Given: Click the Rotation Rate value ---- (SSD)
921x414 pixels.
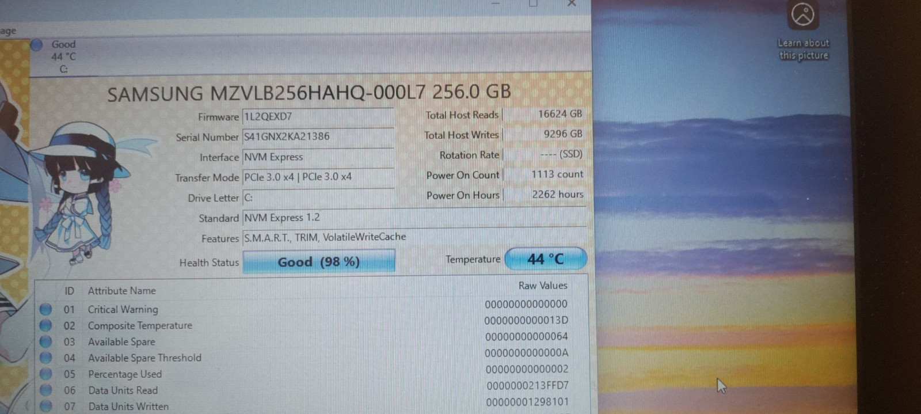Looking at the screenshot, I should [544, 154].
